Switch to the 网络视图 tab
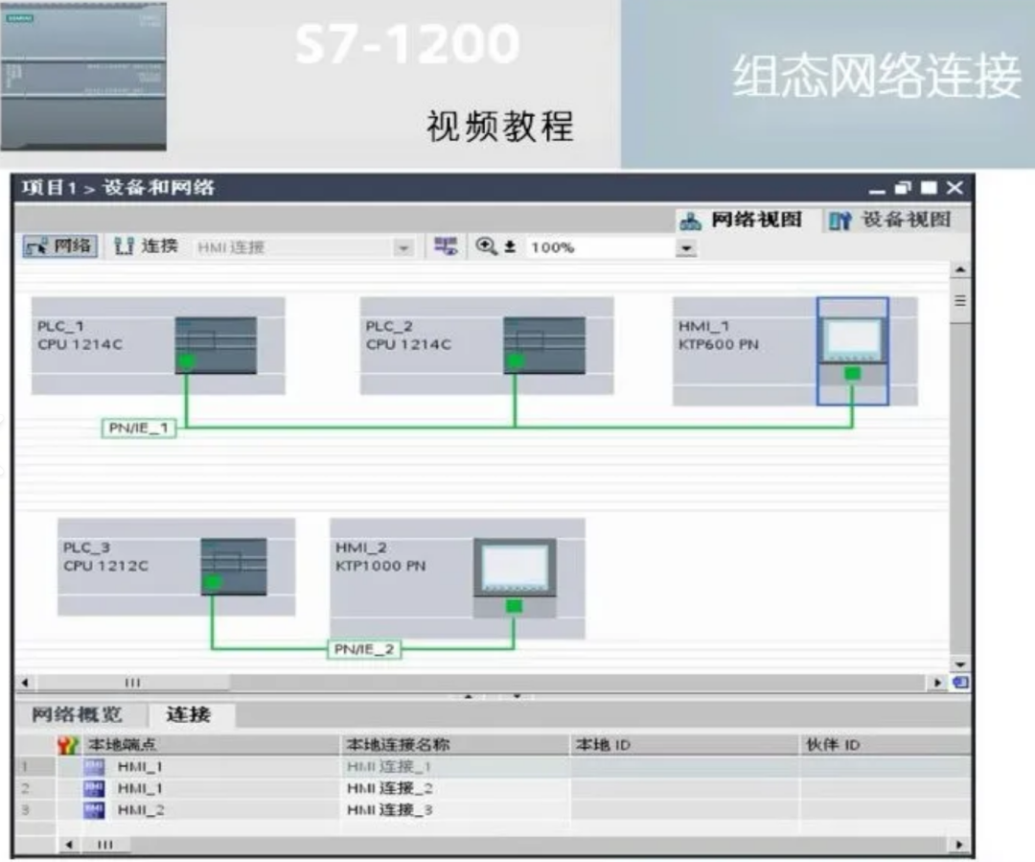Image resolution: width=1035 pixels, height=862 pixels. (x=743, y=220)
